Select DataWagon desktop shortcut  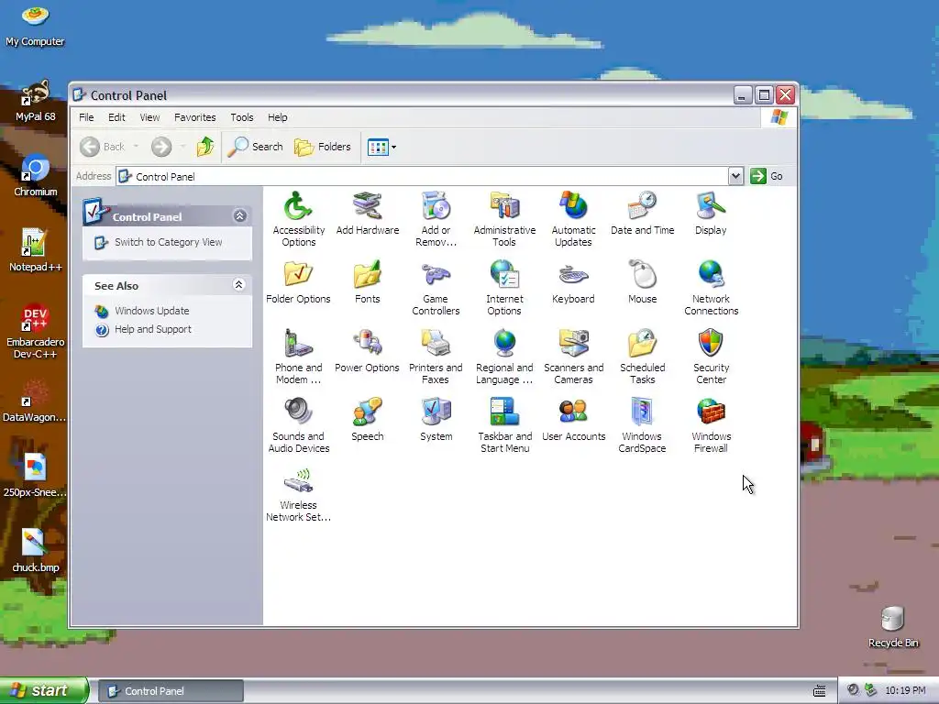[35, 401]
